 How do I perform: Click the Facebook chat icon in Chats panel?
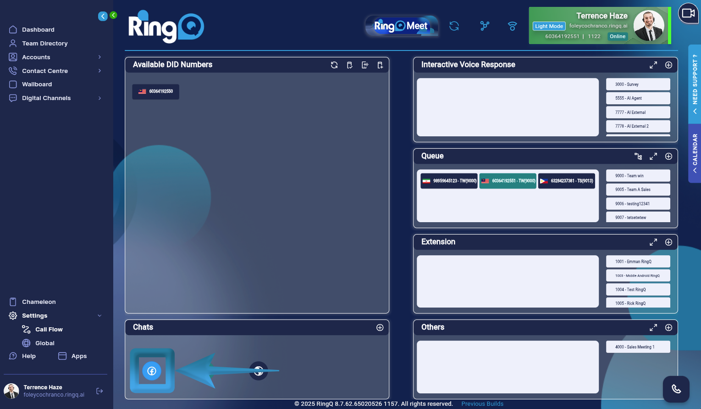pyautogui.click(x=152, y=370)
